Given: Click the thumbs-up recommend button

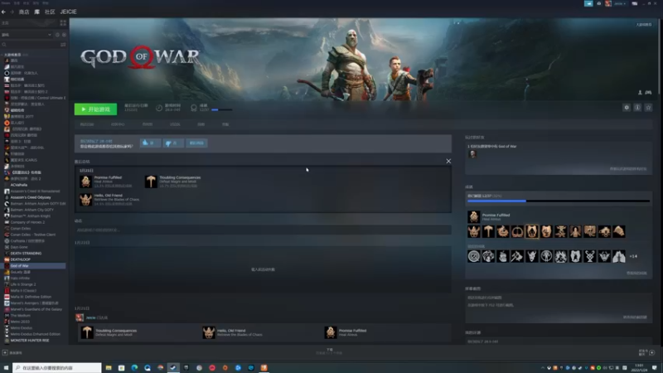Looking at the screenshot, I should [x=150, y=143].
